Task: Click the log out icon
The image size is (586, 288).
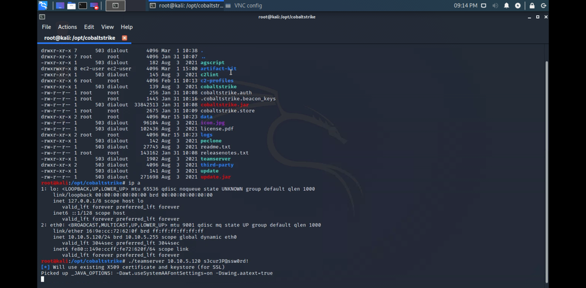Action: pos(544,6)
